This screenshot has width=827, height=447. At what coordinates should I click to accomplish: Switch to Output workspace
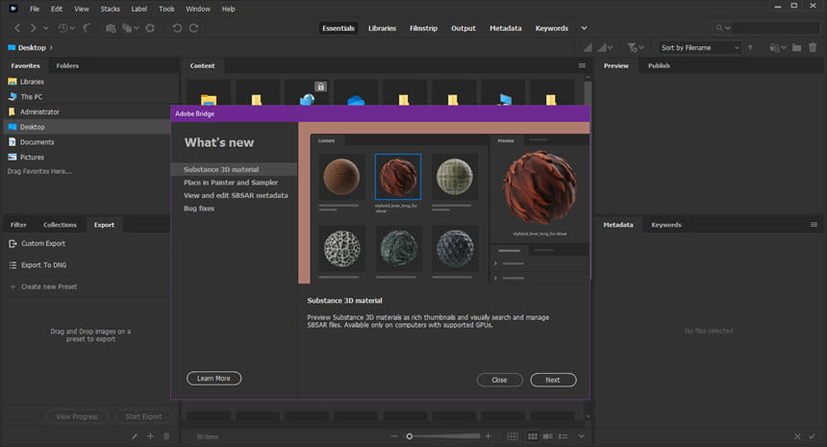click(x=464, y=28)
